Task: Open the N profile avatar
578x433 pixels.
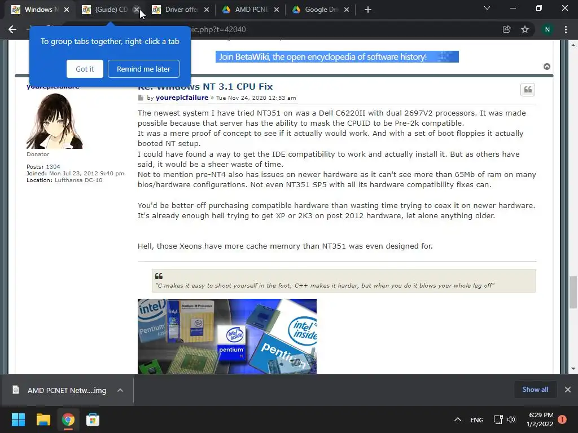Action: coord(548,29)
